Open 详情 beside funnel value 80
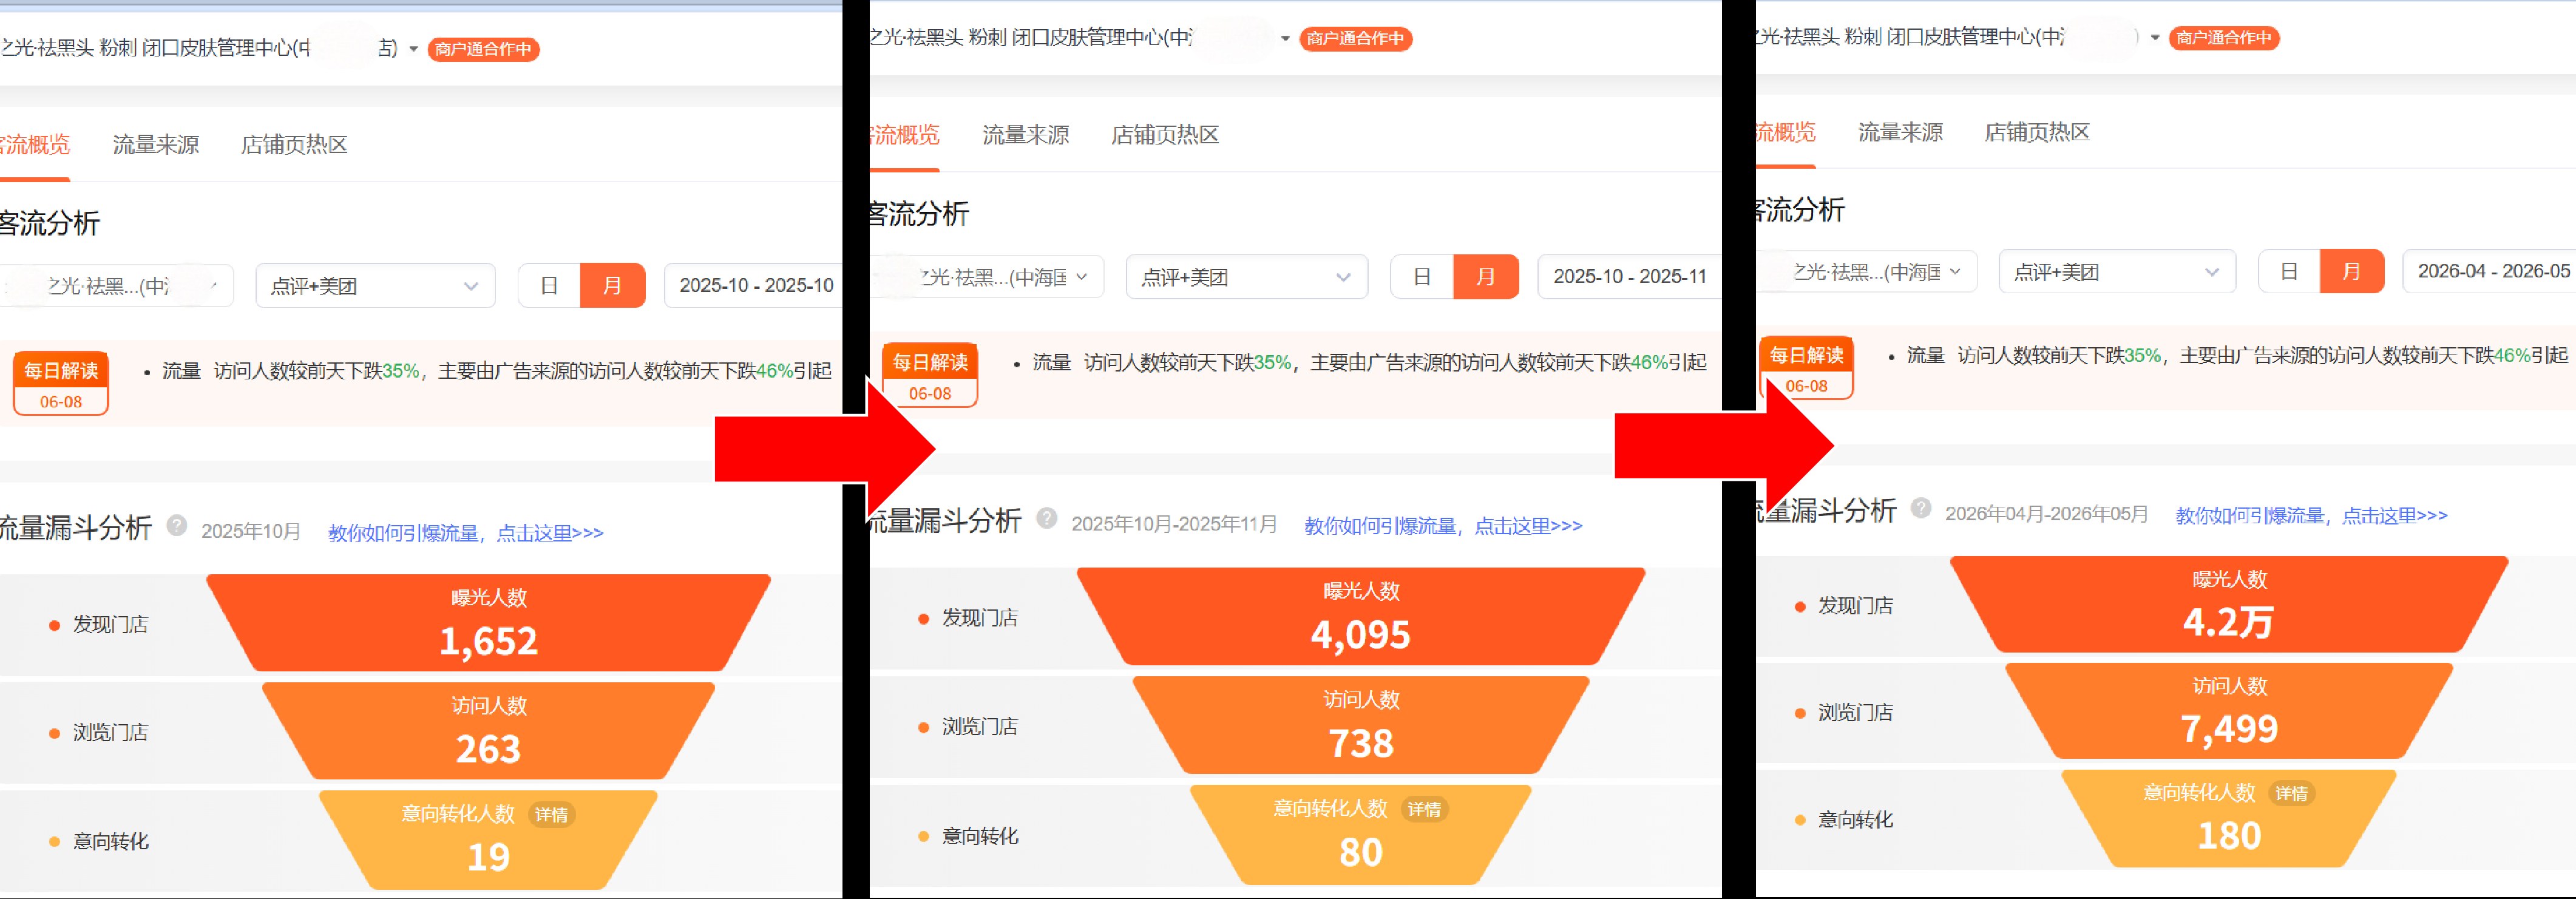 point(1424,809)
